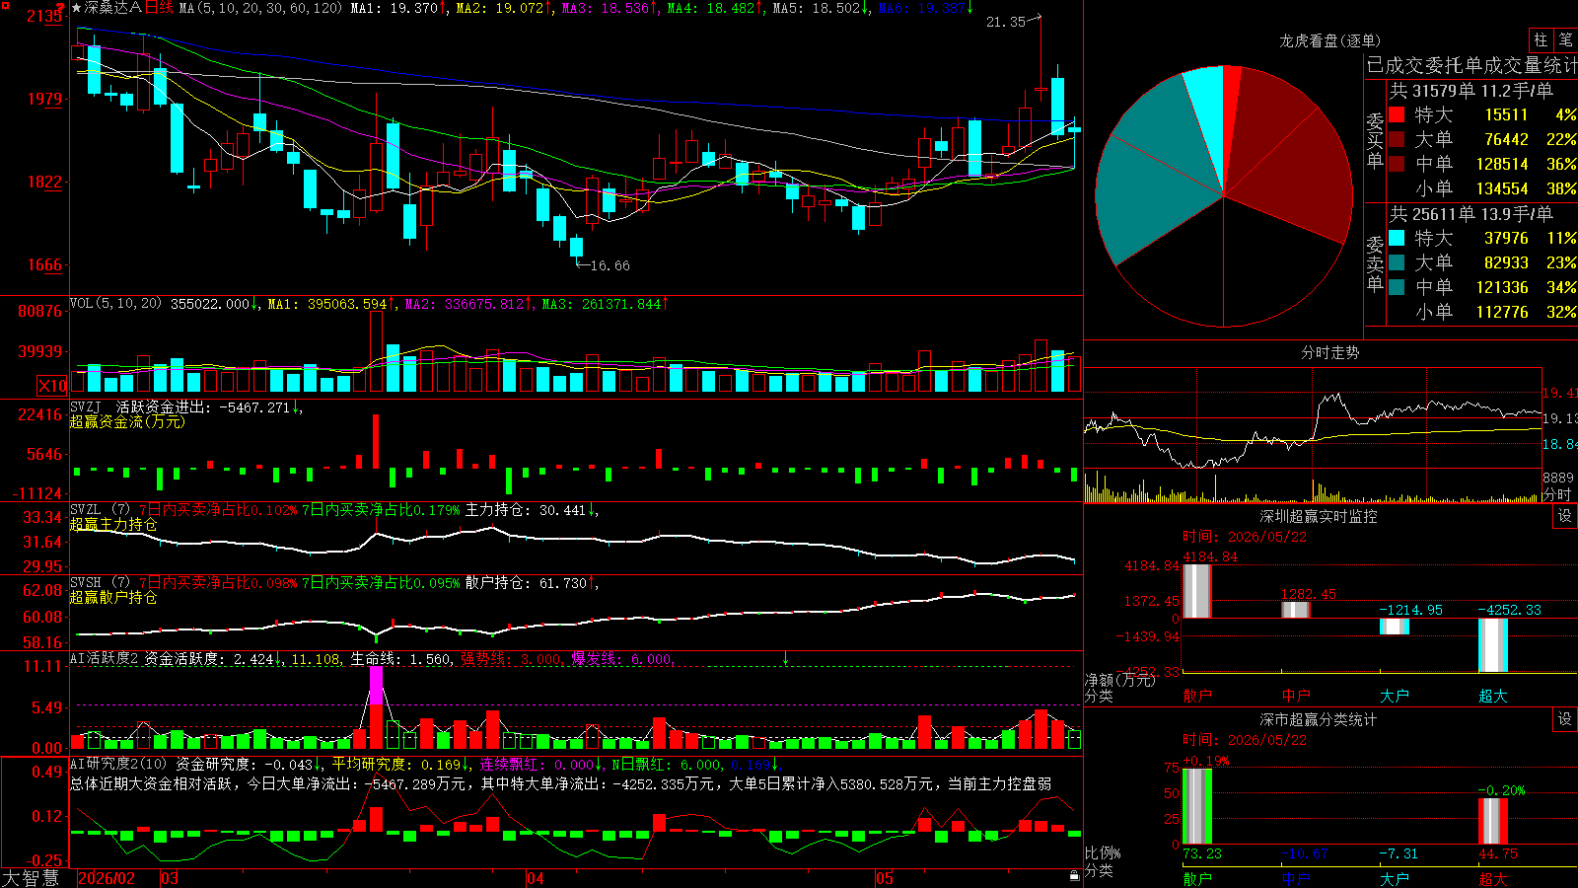
Task: Select the VOL(5,10,20) indicator label
Action: [115, 304]
